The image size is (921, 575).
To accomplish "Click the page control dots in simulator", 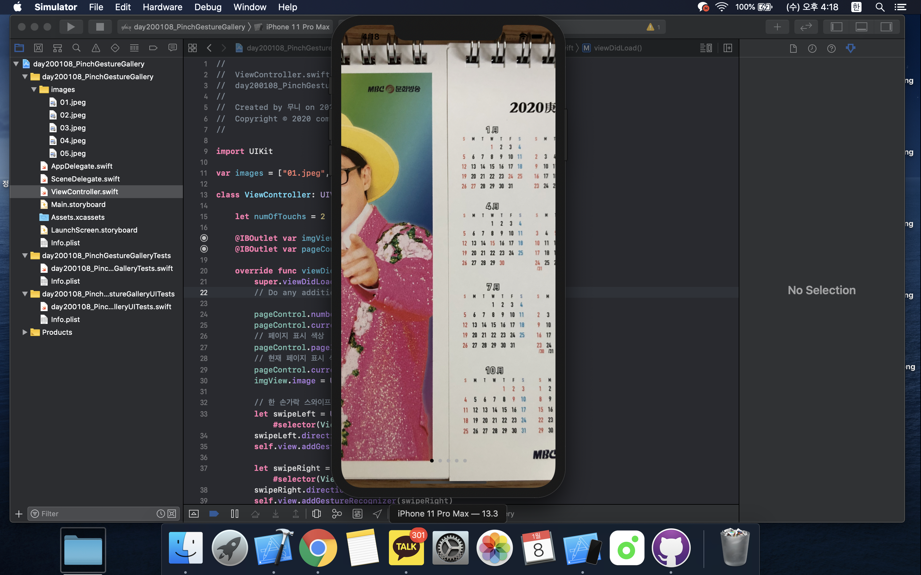I will point(448,461).
